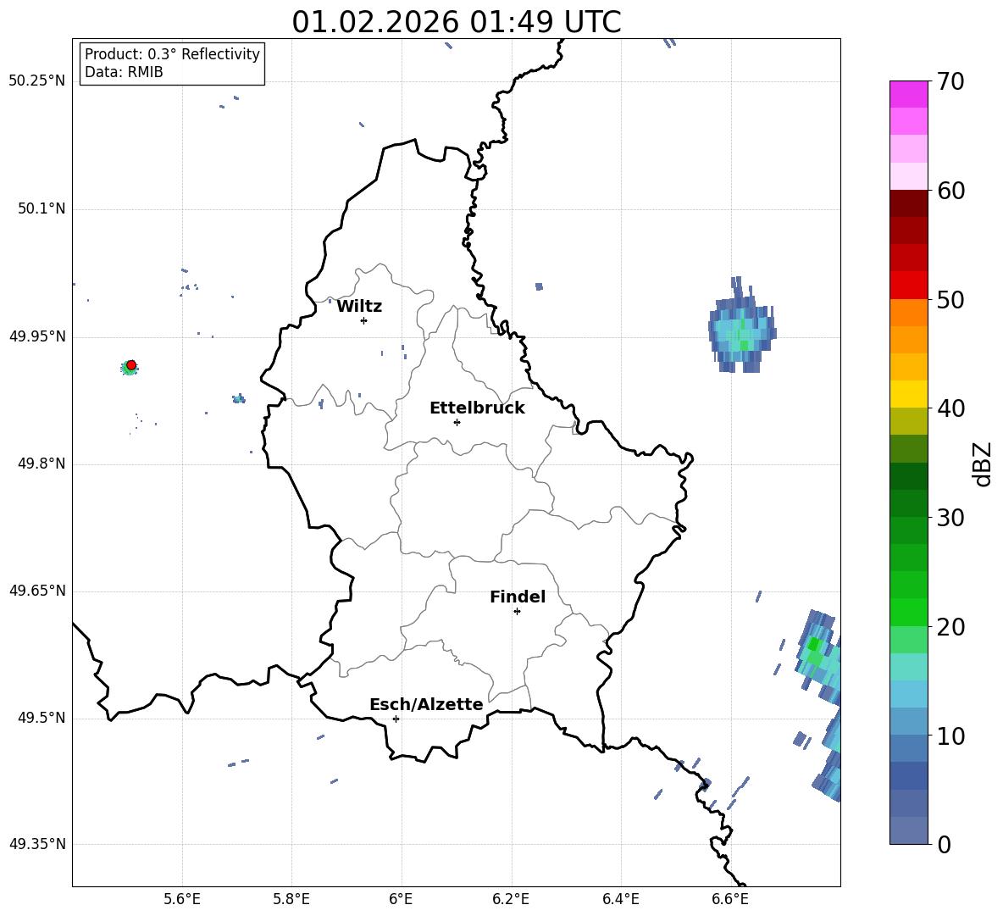Click the colorbar tick label 70

(951, 82)
